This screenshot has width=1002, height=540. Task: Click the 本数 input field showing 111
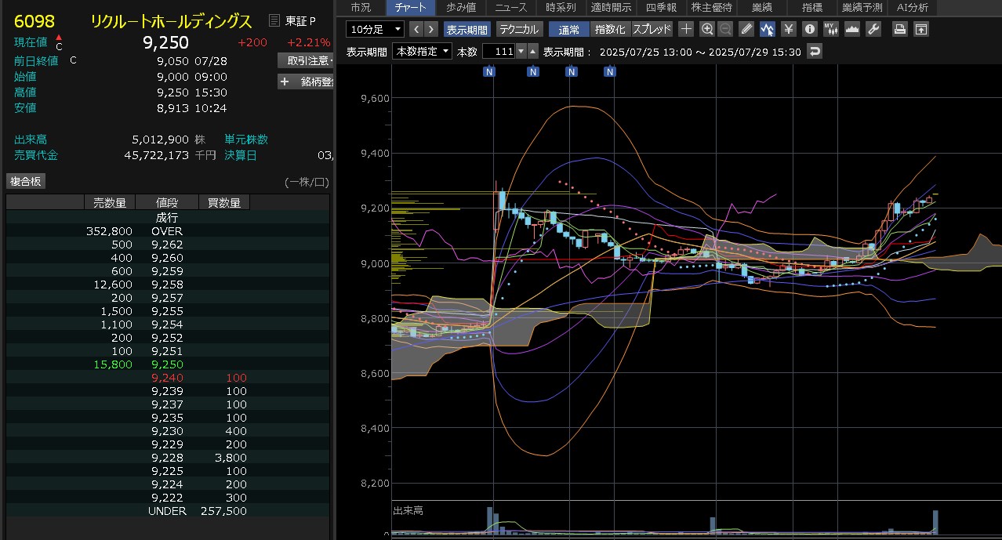click(x=499, y=51)
